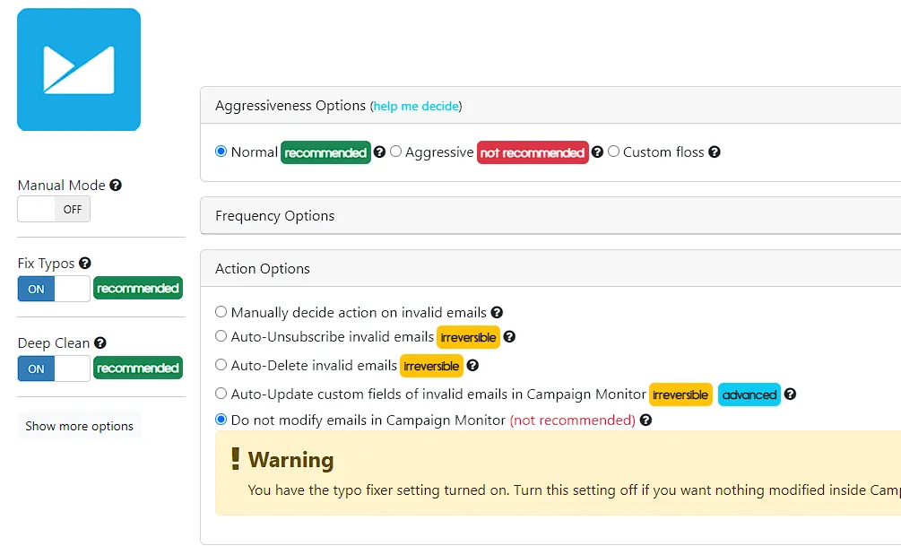901x546 pixels.
Task: Choose the Custom floss radio option
Action: tap(614, 152)
